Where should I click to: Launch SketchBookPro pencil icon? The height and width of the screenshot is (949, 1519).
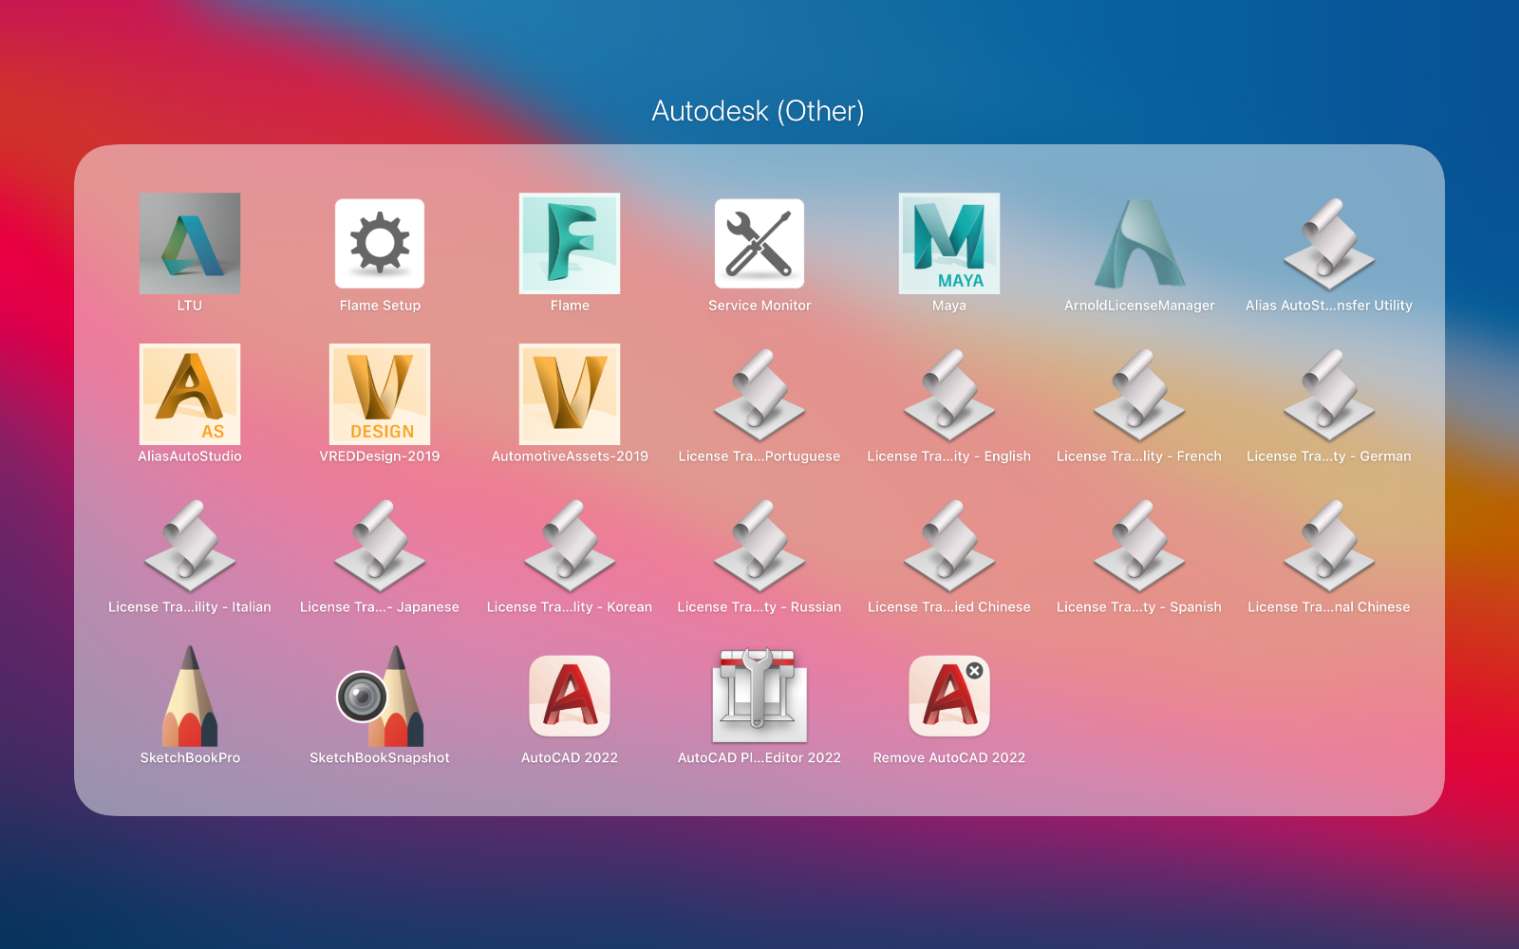pos(190,696)
